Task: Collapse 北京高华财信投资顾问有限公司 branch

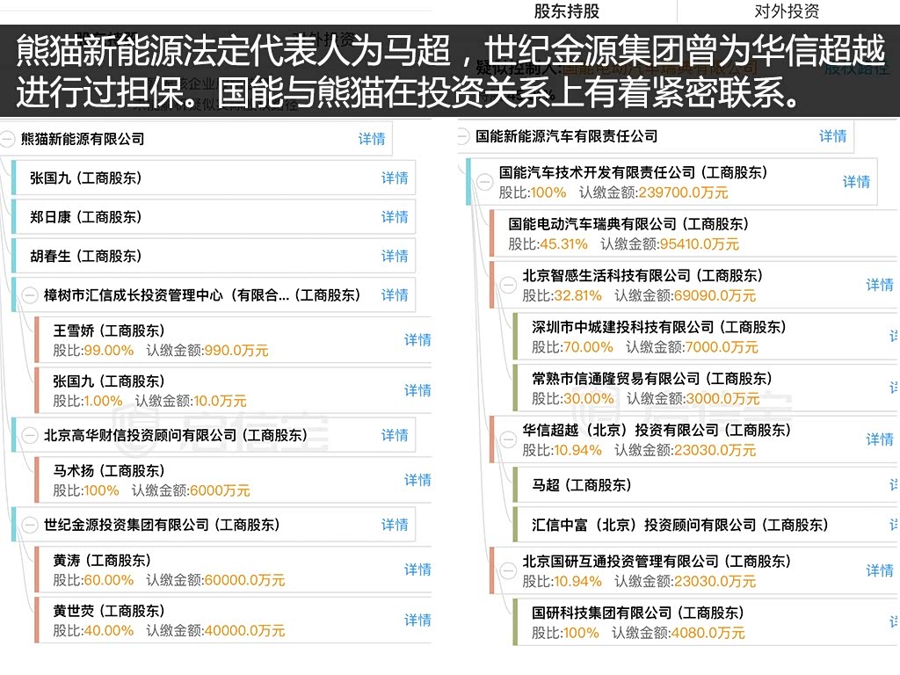Action: click(31, 435)
